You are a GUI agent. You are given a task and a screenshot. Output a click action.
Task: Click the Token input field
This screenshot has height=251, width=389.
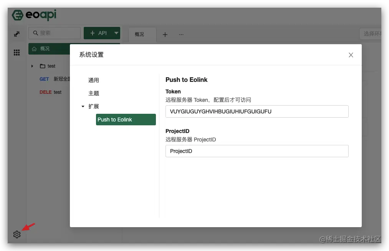pos(257,111)
